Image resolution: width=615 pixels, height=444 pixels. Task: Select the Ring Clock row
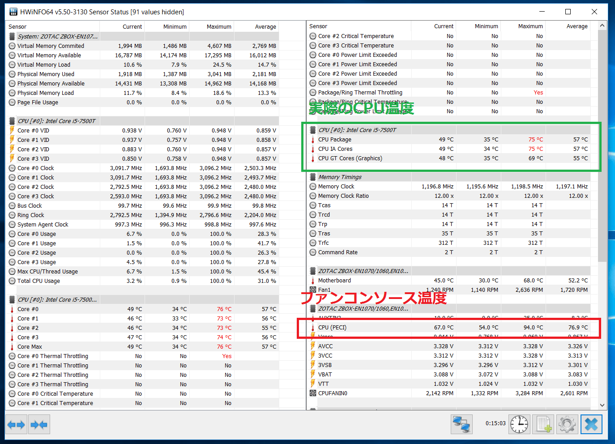click(142, 215)
